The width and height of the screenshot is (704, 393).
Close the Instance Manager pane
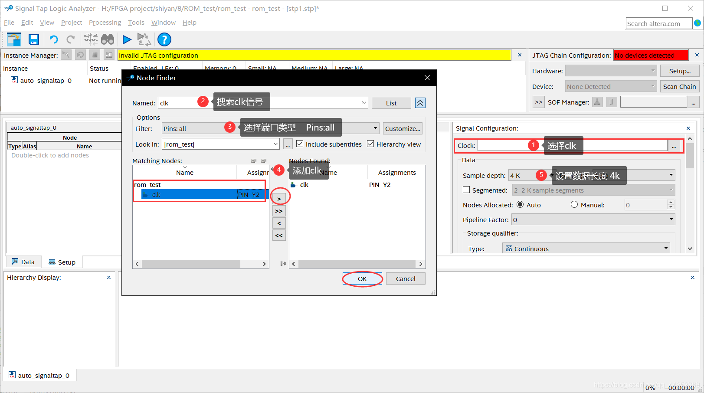tap(520, 55)
